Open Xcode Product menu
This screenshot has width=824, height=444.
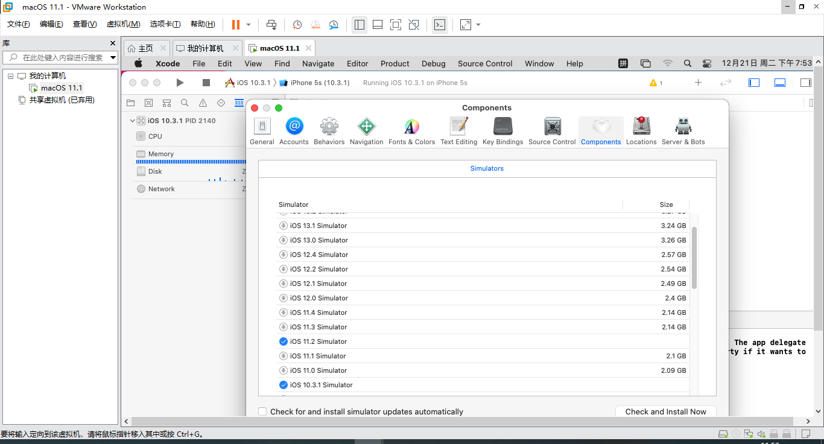pyautogui.click(x=395, y=63)
